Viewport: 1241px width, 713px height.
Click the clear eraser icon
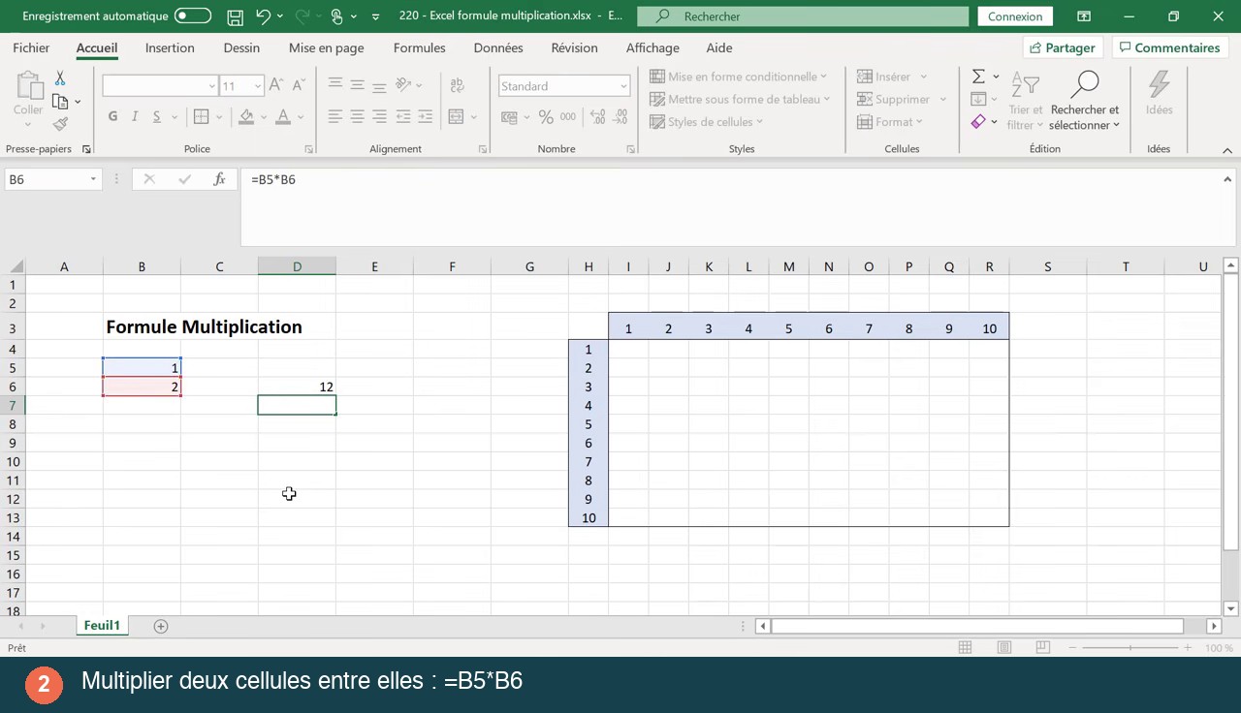click(979, 122)
